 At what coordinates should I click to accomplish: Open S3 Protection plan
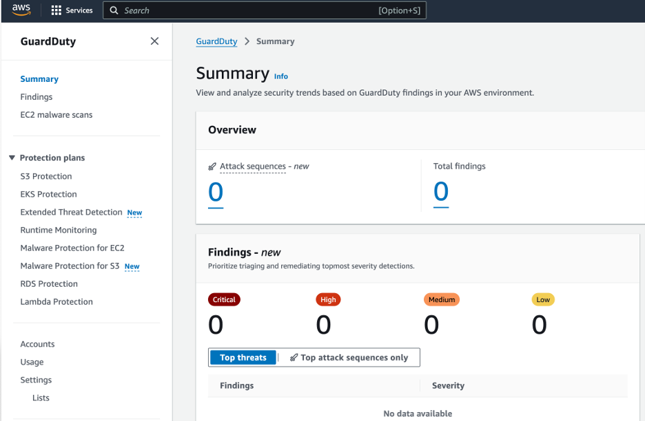click(x=46, y=176)
